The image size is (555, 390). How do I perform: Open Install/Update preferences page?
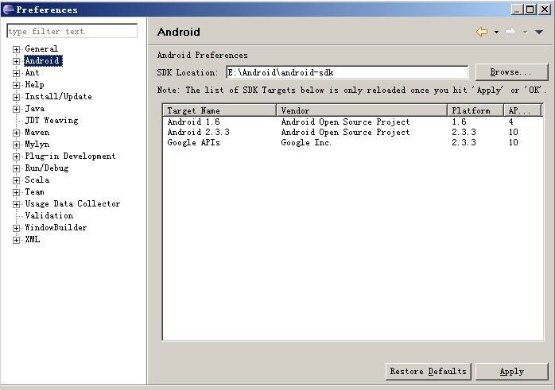pos(58,97)
